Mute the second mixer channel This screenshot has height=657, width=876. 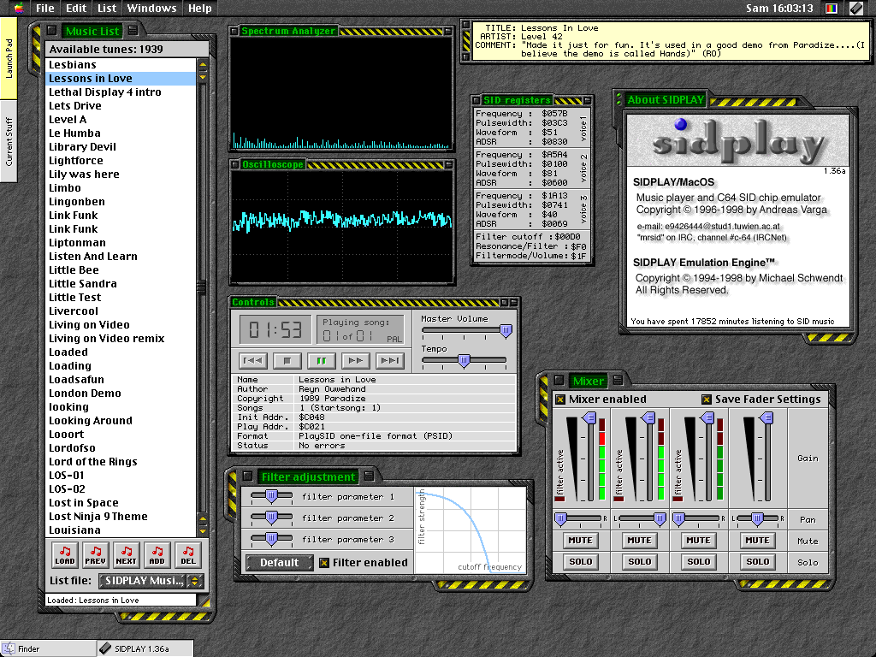(640, 541)
